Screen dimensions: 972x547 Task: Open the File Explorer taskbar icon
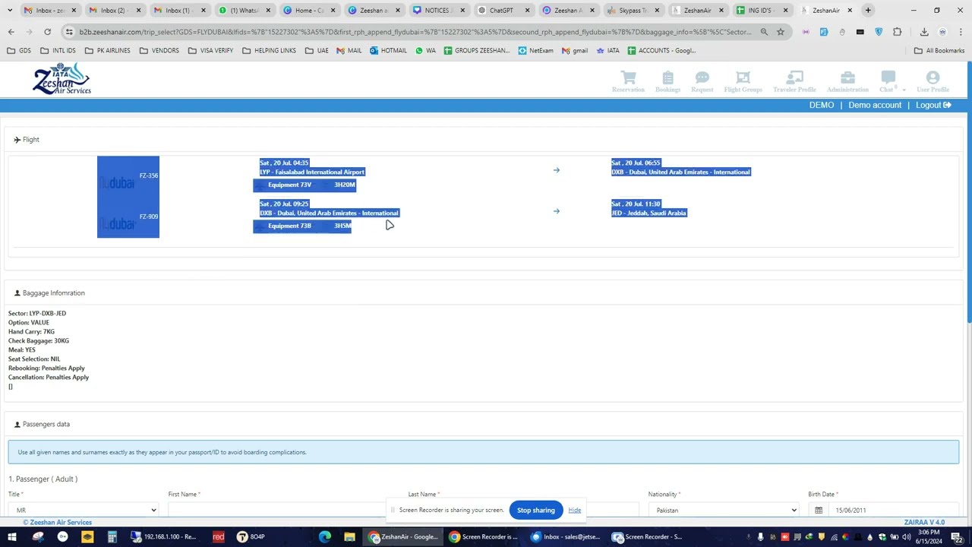point(349,537)
